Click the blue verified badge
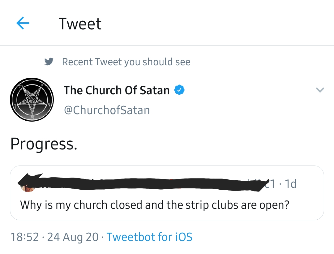Image resolution: width=334 pixels, height=254 pixels. (179, 90)
